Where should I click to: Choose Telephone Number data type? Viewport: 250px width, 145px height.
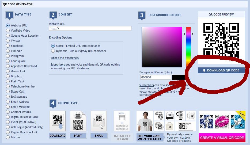click(x=8, y=86)
